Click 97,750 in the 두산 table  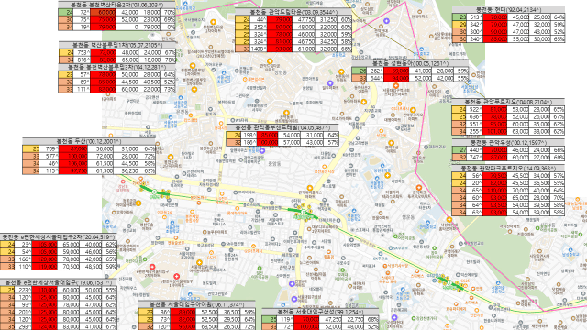point(73,171)
